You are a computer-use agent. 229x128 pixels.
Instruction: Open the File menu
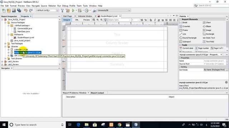point(2,6)
